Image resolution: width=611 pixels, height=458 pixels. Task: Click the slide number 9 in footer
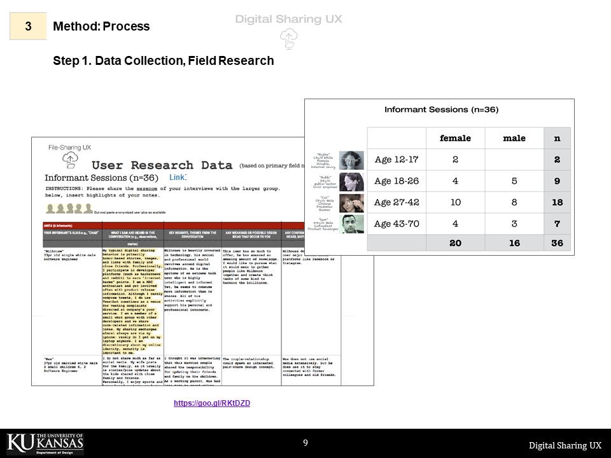pos(305,443)
